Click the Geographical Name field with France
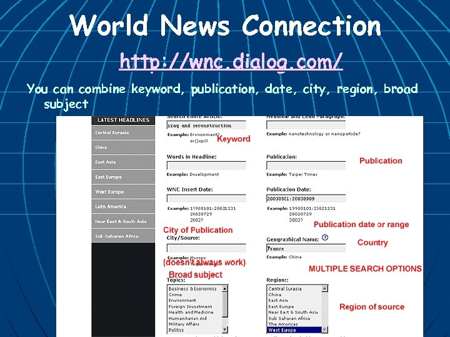450x337 pixels. pyautogui.click(x=306, y=248)
